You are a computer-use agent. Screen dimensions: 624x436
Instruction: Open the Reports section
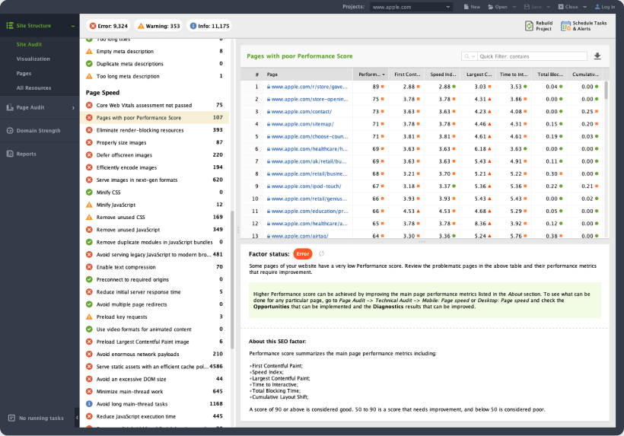pos(40,154)
